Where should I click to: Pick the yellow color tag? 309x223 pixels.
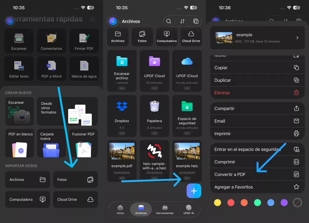[218, 203]
